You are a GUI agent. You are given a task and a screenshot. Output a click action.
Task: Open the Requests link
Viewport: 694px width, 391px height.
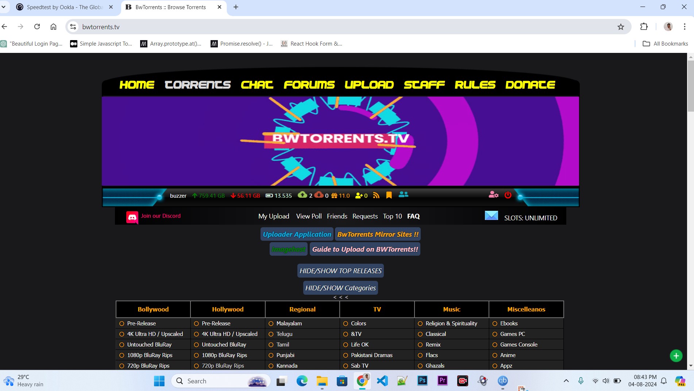point(365,216)
